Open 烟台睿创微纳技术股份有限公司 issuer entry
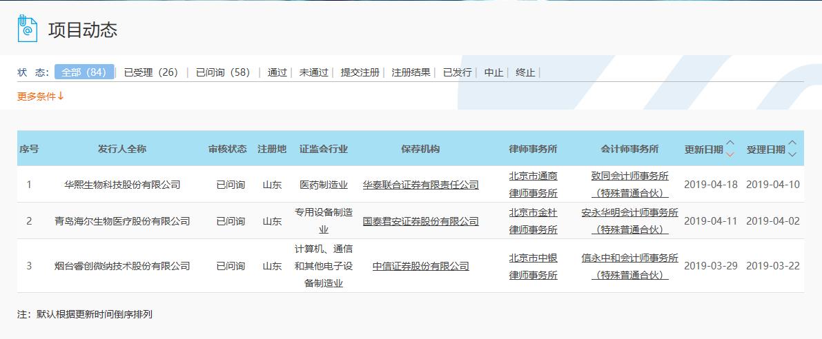This screenshot has width=822, height=339. tap(122, 266)
